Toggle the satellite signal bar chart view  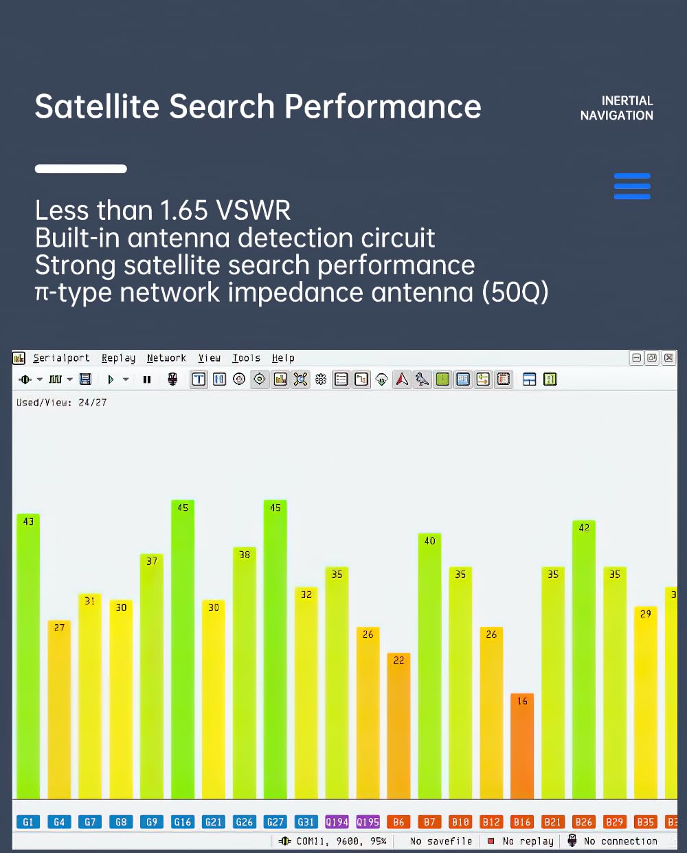click(280, 379)
